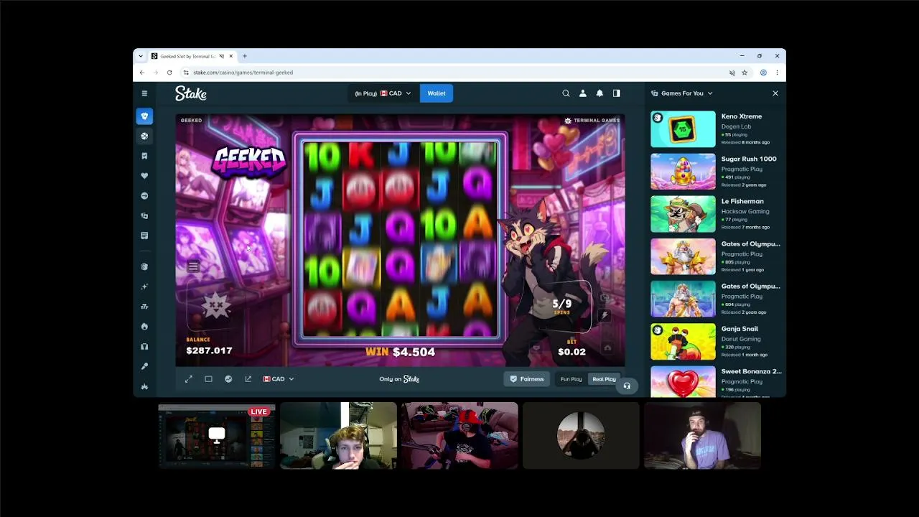Toggle the side panel layout icon

tap(616, 93)
